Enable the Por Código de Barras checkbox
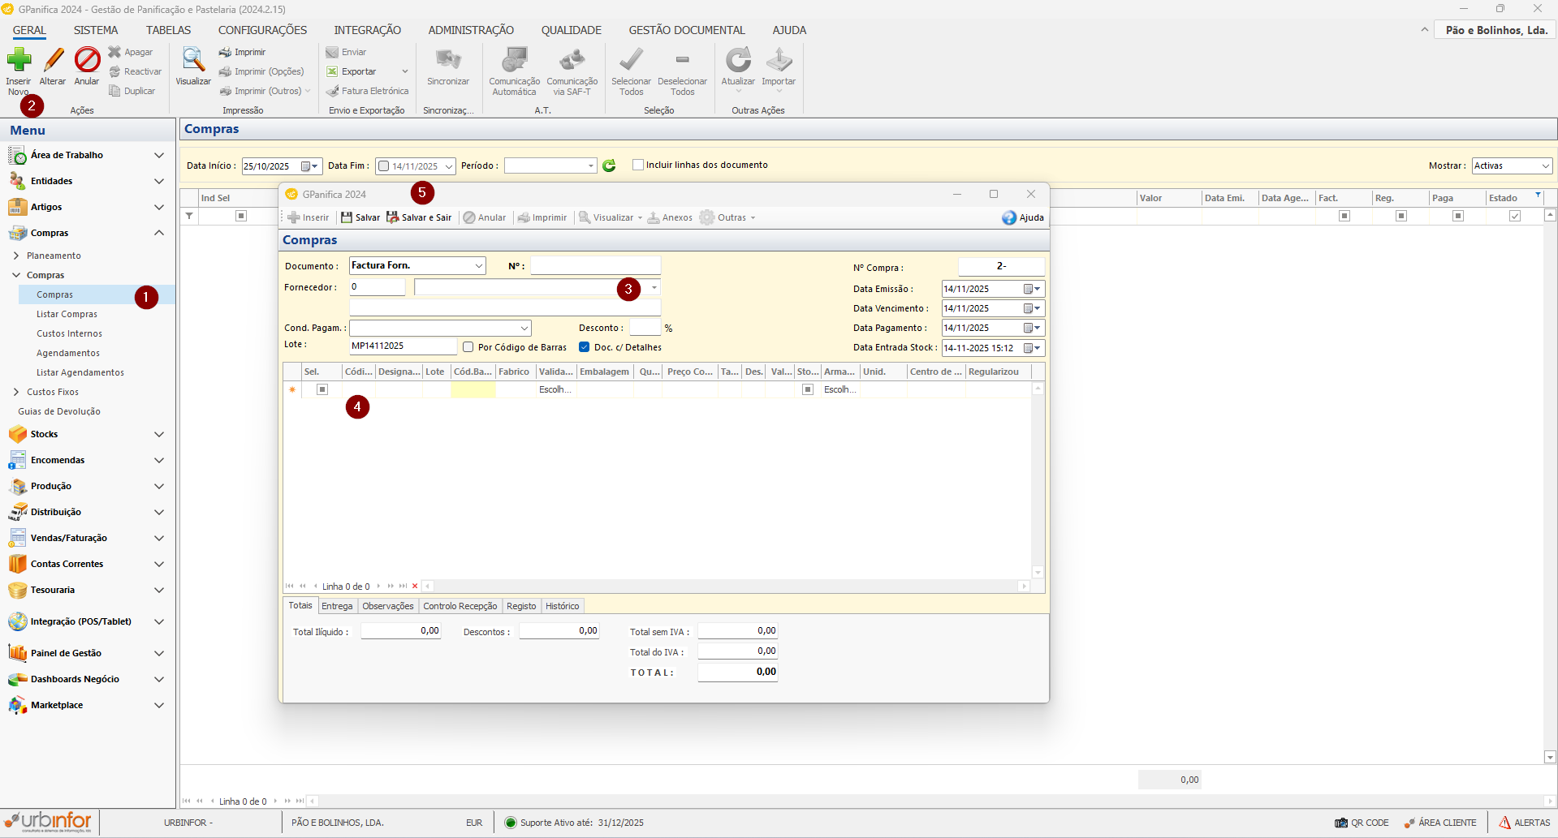1558x838 pixels. [468, 347]
